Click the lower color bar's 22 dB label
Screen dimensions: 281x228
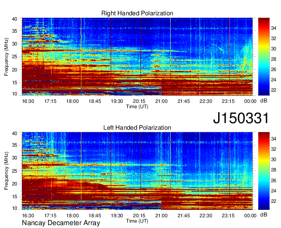[274, 201]
